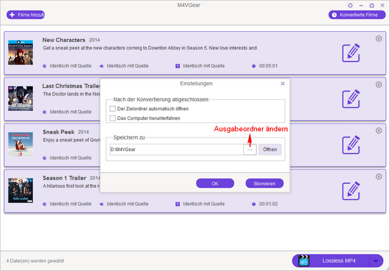Start conversion with Lossless MP4 button
This screenshot has height=271, width=390.
click(x=339, y=261)
